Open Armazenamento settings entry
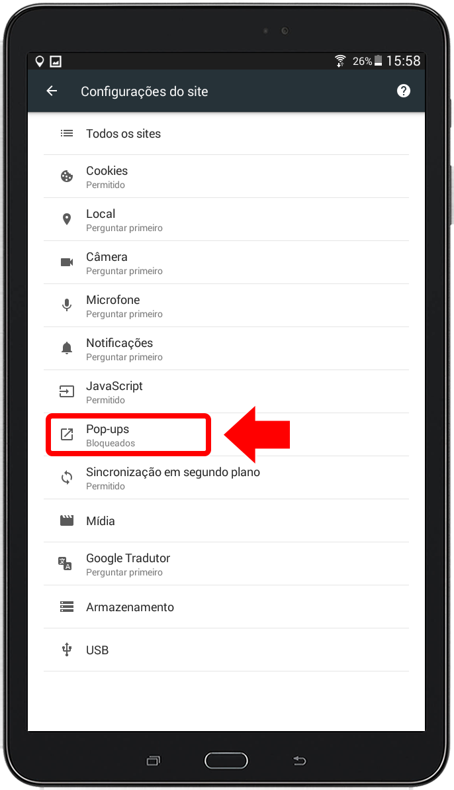This screenshot has height=790, width=454. [x=226, y=607]
